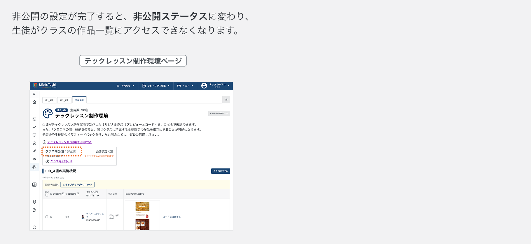531x244 pixels.
Task: Click the bell notification icon
Action: (x=118, y=86)
